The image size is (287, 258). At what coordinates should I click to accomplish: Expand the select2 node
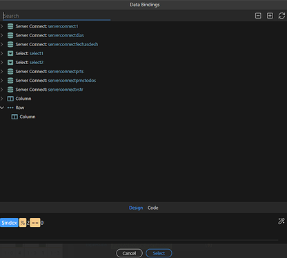(x=2, y=62)
